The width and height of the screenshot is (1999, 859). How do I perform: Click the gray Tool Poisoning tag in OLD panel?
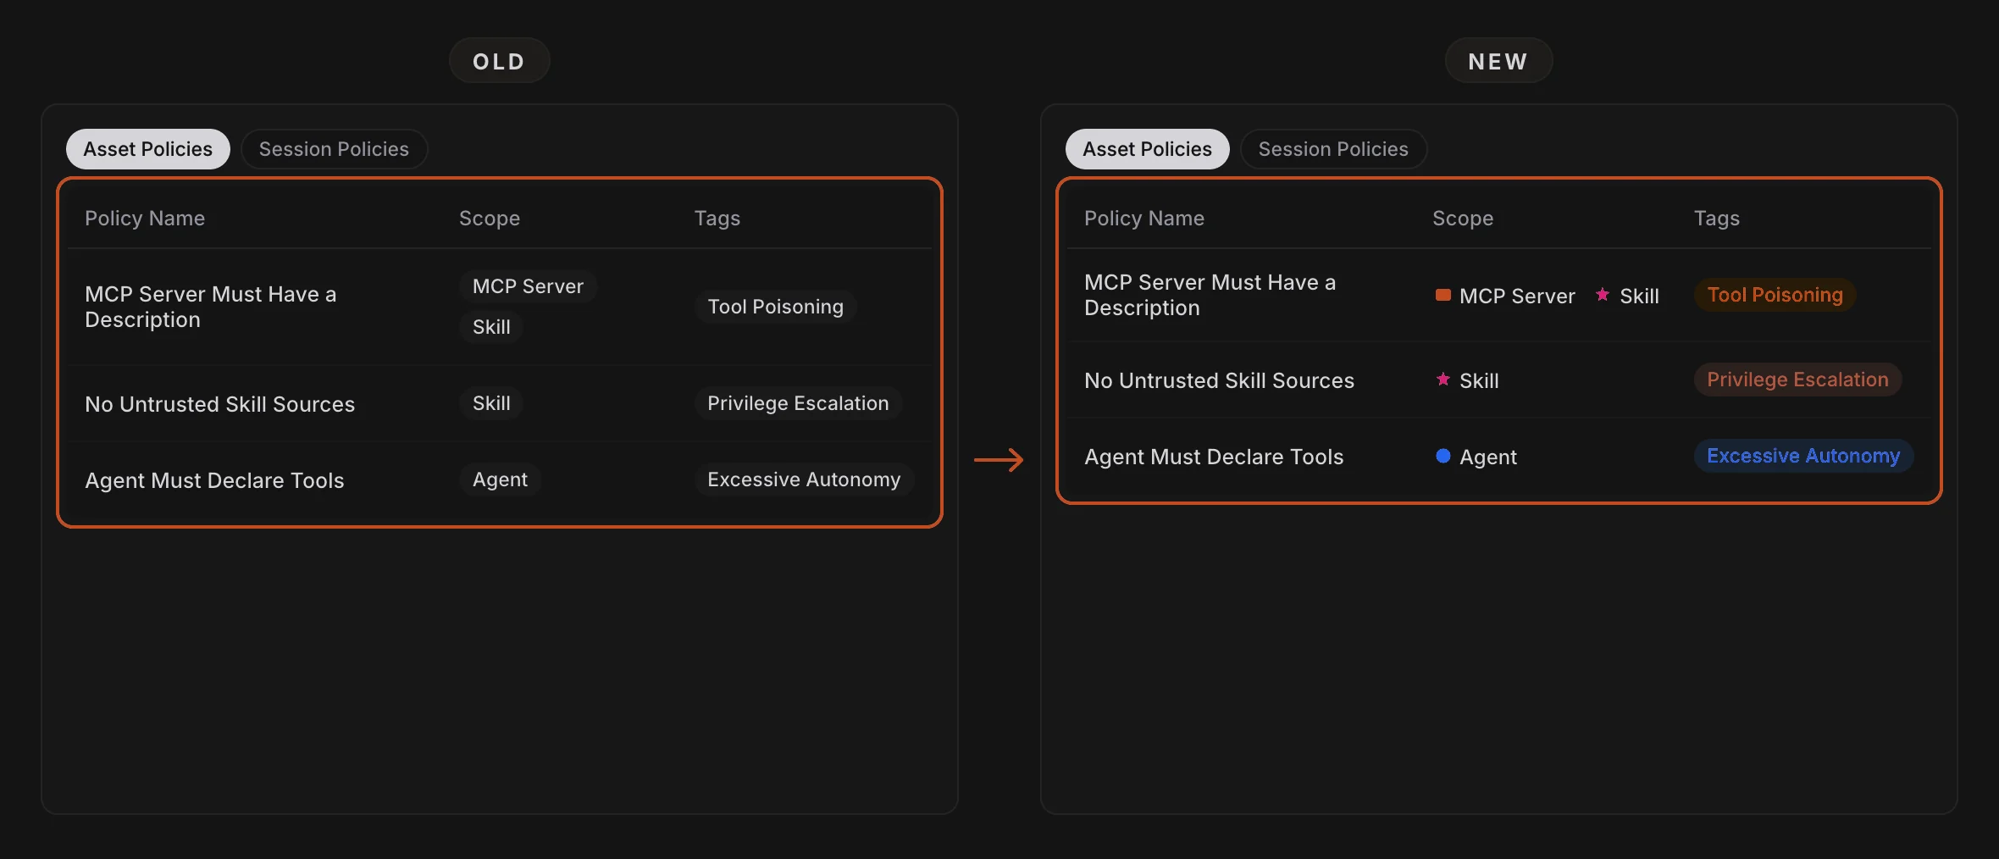click(x=776, y=307)
